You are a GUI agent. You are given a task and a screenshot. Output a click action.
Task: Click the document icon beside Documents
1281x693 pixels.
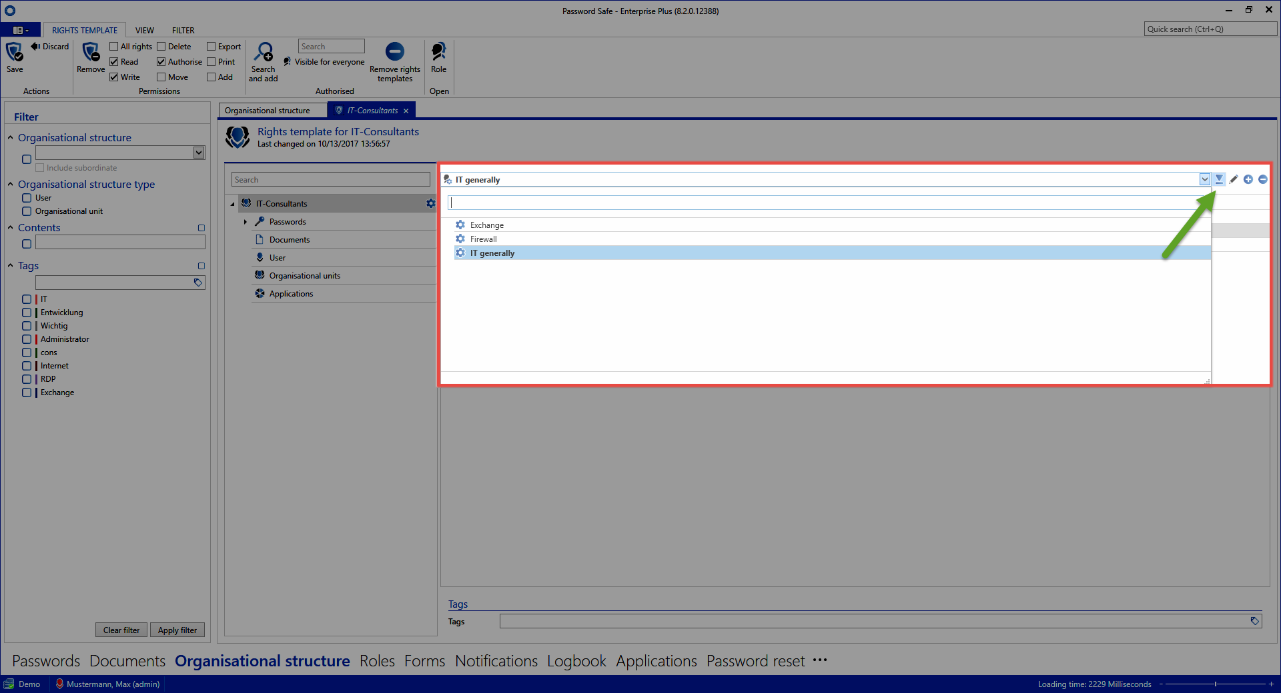pyautogui.click(x=260, y=239)
